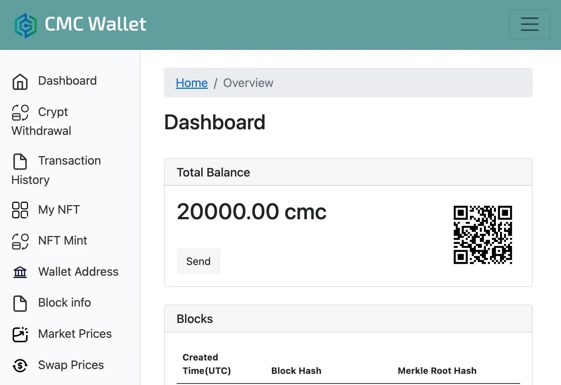Open the hamburger navigation menu
This screenshot has width=561, height=385.
click(529, 24)
